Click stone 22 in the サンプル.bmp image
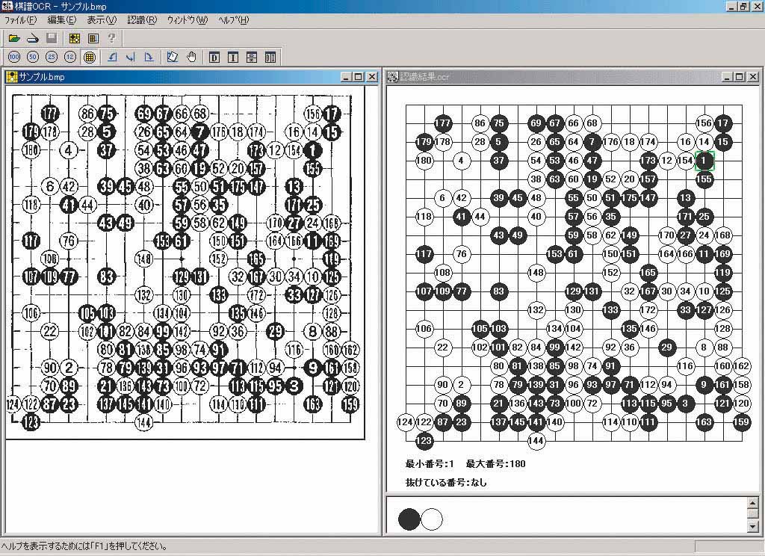 [50, 332]
